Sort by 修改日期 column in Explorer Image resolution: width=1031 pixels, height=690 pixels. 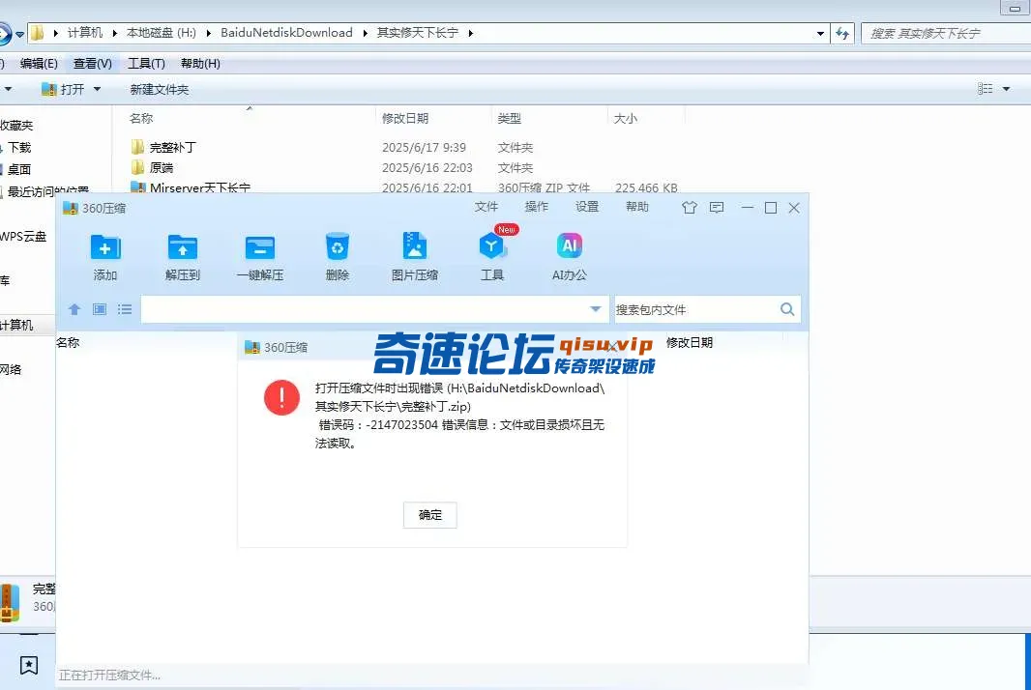pyautogui.click(x=405, y=118)
